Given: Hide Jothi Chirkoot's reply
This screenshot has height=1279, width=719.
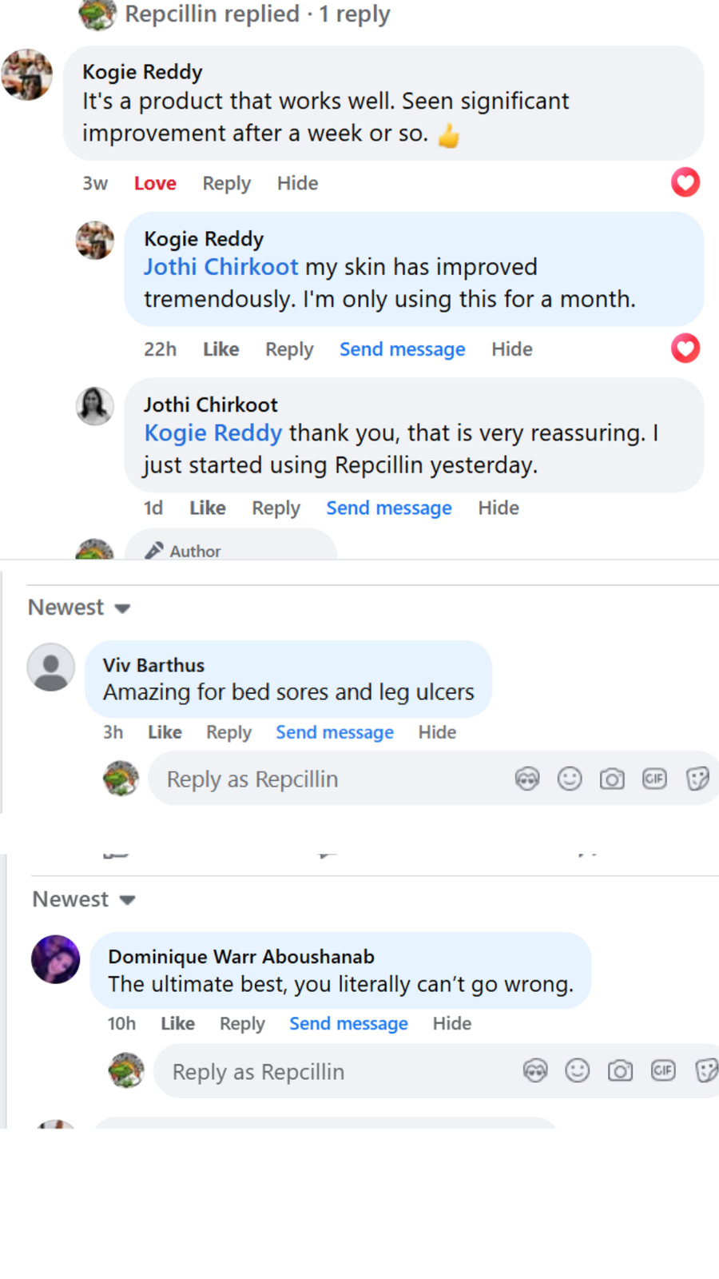Looking at the screenshot, I should pyautogui.click(x=498, y=508).
